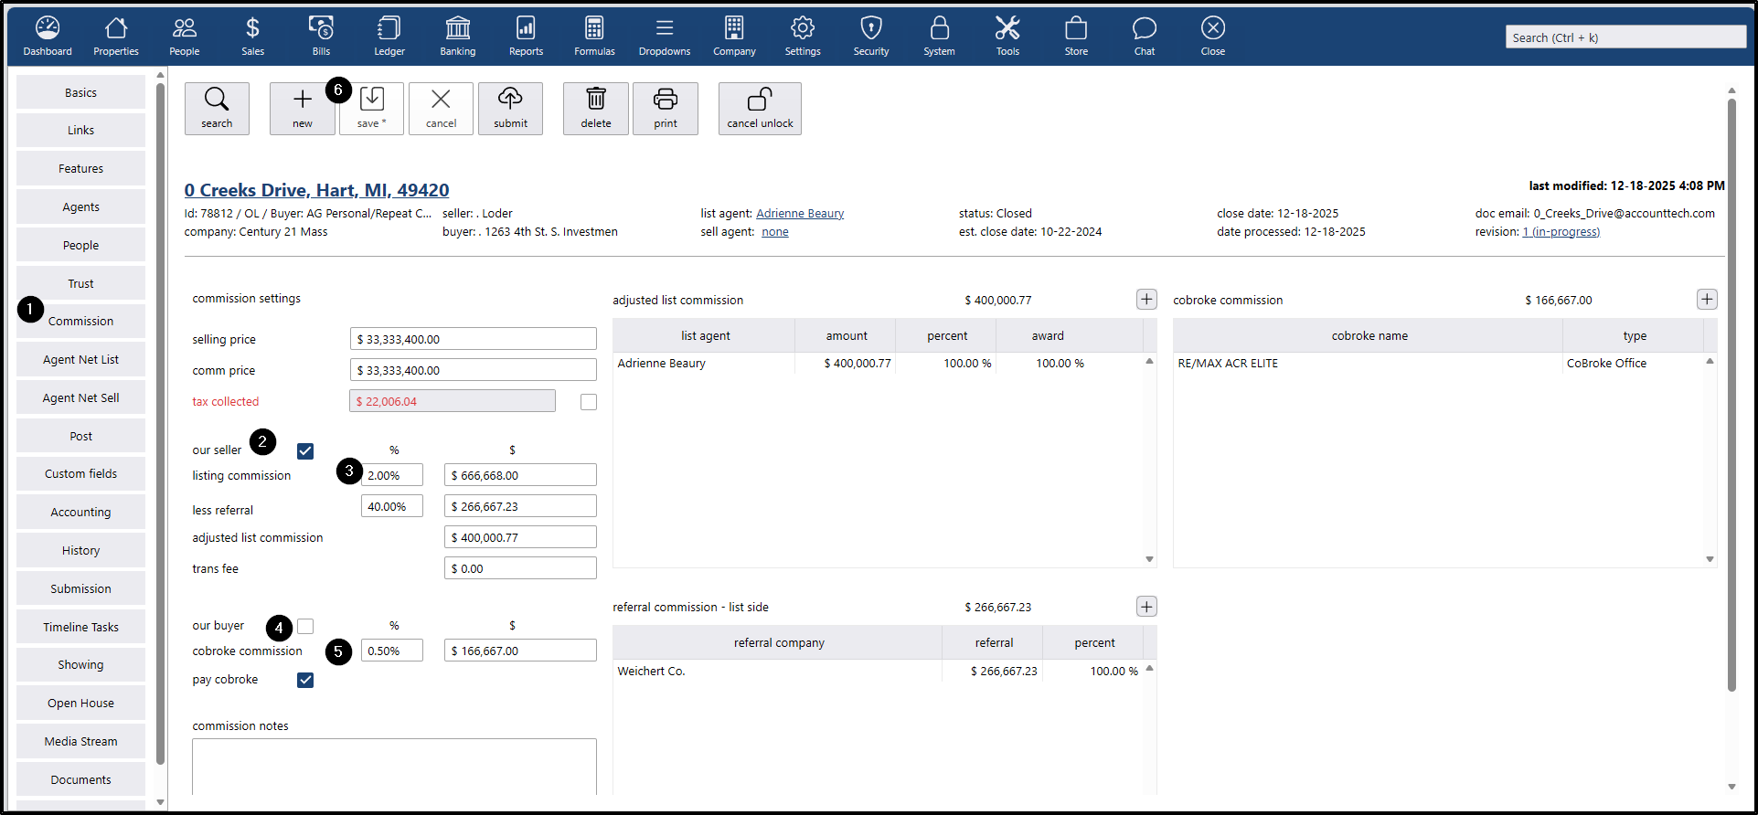Add entry with adjusted list commission plus

(x=1146, y=300)
